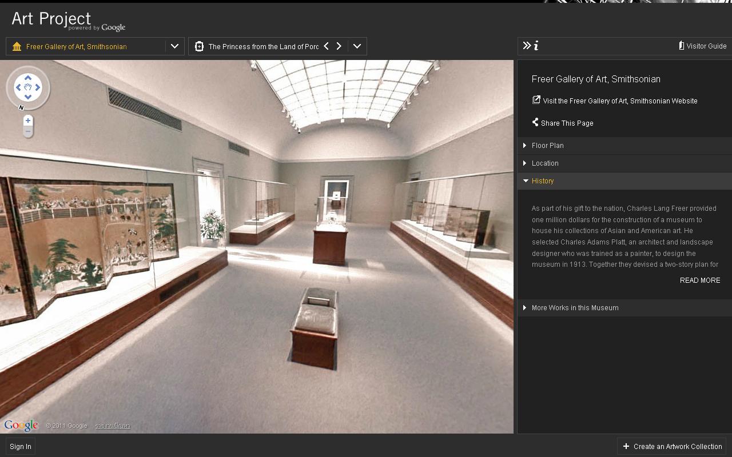Image resolution: width=732 pixels, height=457 pixels.
Task: Click the hand icon in navigation compass
Action: click(27, 87)
